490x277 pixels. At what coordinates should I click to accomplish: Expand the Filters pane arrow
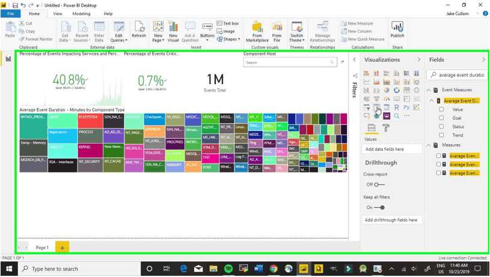[x=354, y=59]
